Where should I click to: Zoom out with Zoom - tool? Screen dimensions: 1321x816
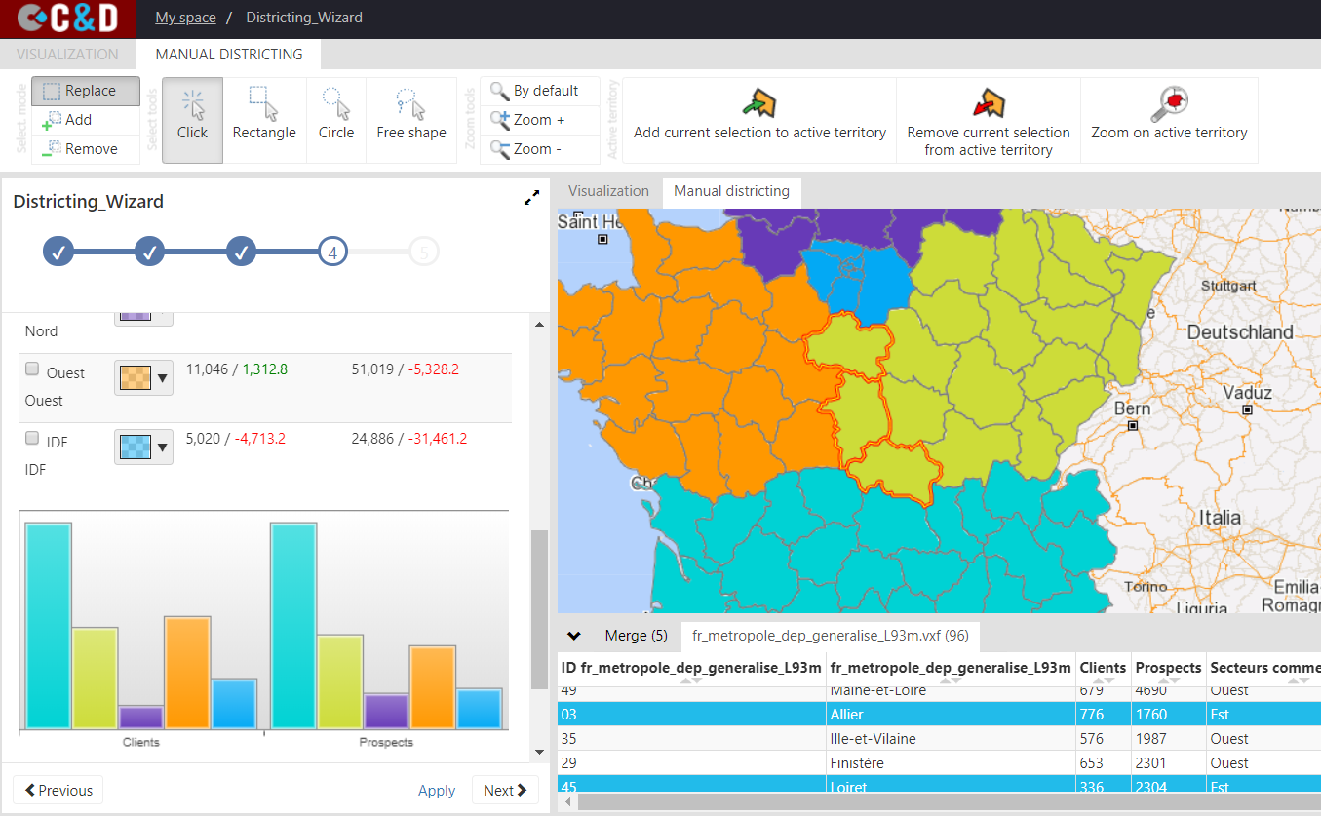(540, 149)
